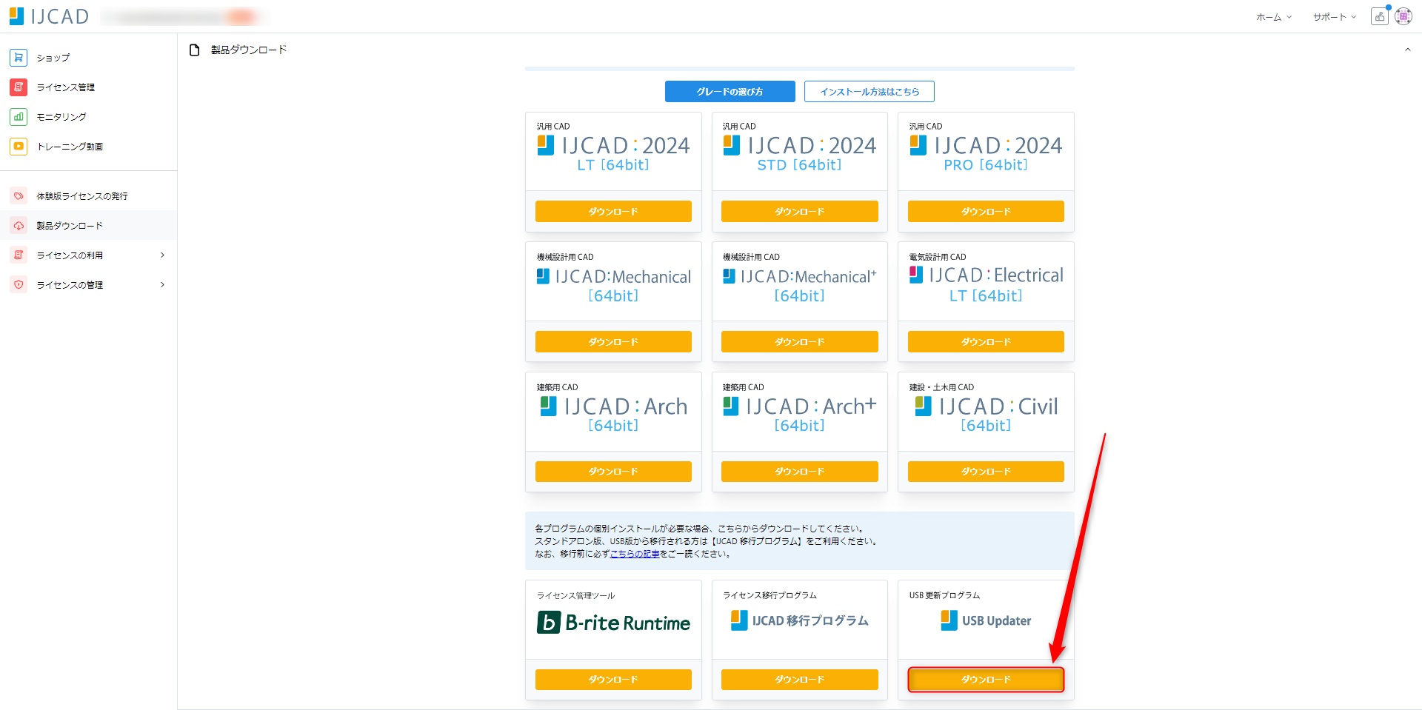
Task: Download IJCAD Arch 64bit
Action: pos(613,472)
